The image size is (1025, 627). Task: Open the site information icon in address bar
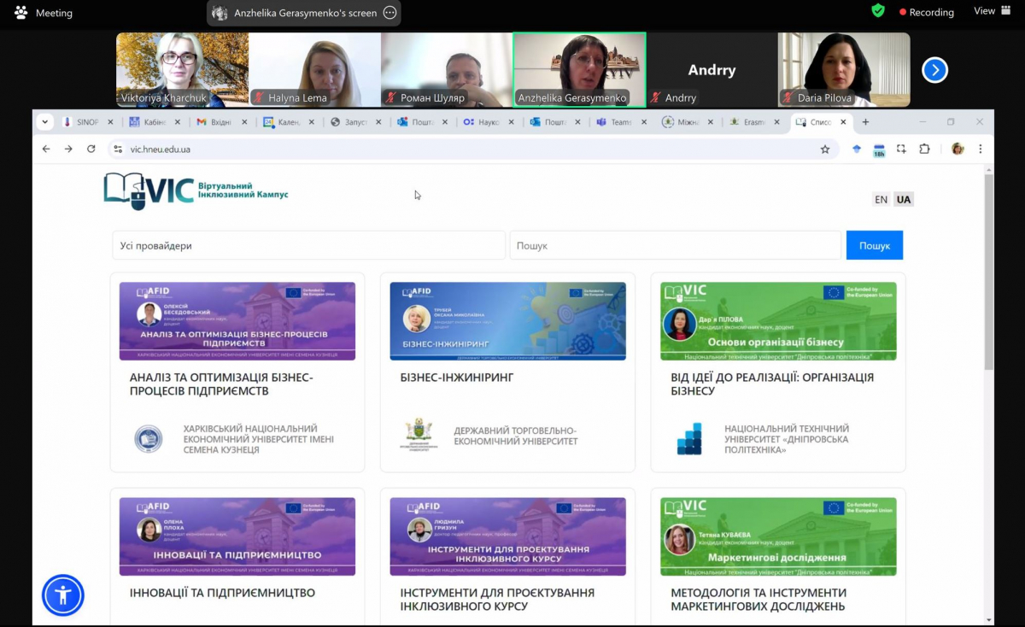(118, 149)
